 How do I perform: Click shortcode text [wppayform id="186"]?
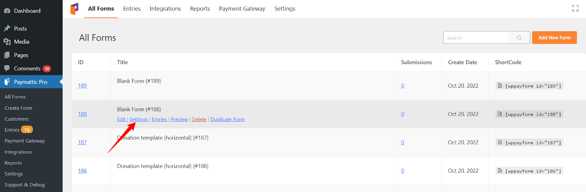(x=533, y=171)
